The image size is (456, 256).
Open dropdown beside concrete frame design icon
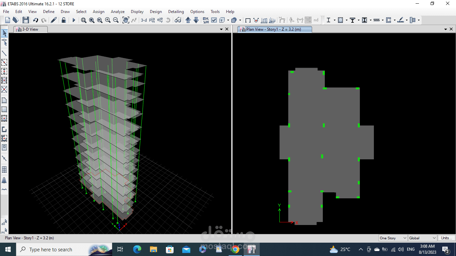[347, 20]
